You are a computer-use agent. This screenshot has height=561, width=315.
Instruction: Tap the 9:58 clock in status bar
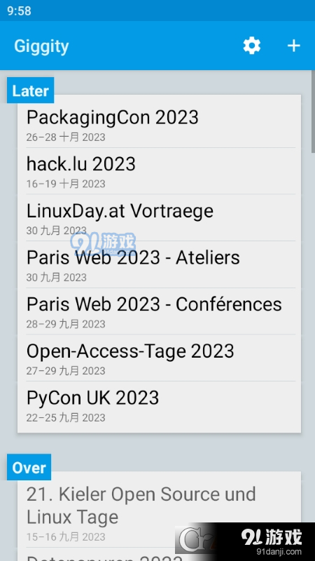pos(19,11)
